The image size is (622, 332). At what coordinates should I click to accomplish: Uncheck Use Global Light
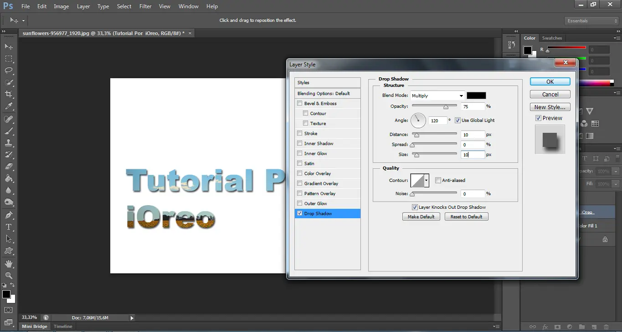tap(458, 121)
